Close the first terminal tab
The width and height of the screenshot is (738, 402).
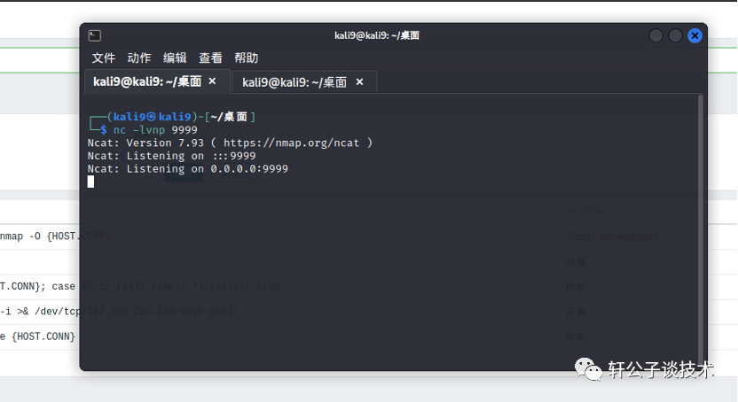click(x=212, y=81)
